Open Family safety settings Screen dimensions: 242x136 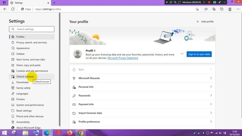pos(32,88)
